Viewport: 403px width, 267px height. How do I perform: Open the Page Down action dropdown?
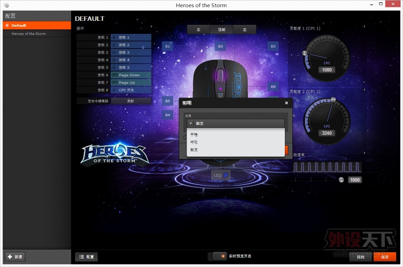[x=131, y=75]
